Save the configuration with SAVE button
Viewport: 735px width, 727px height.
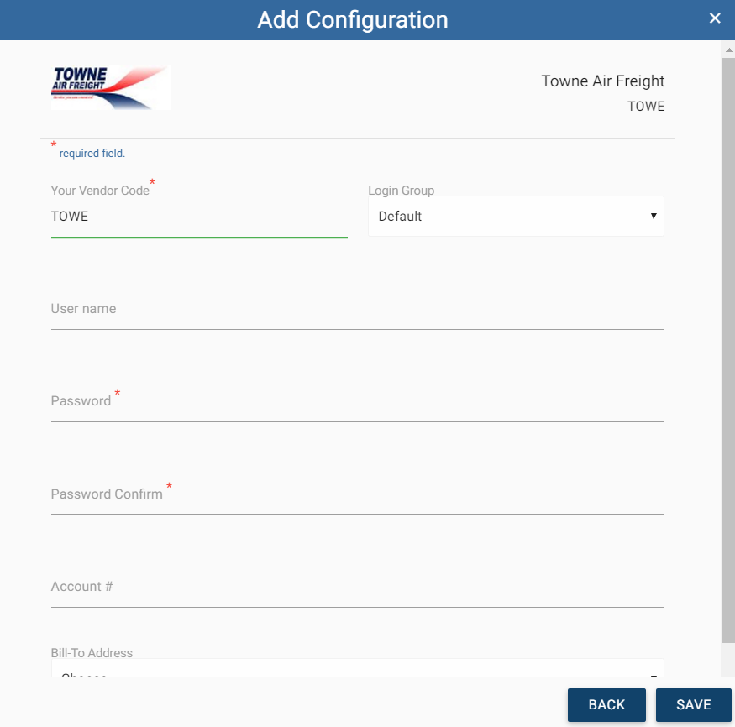tap(693, 704)
